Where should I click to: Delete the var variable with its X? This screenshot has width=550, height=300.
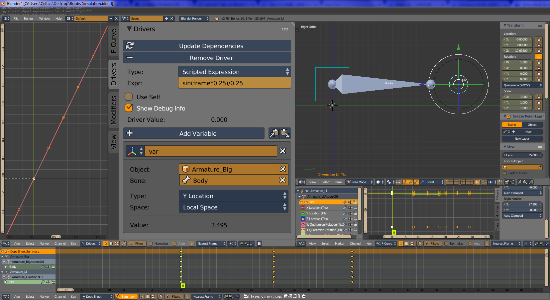283,151
